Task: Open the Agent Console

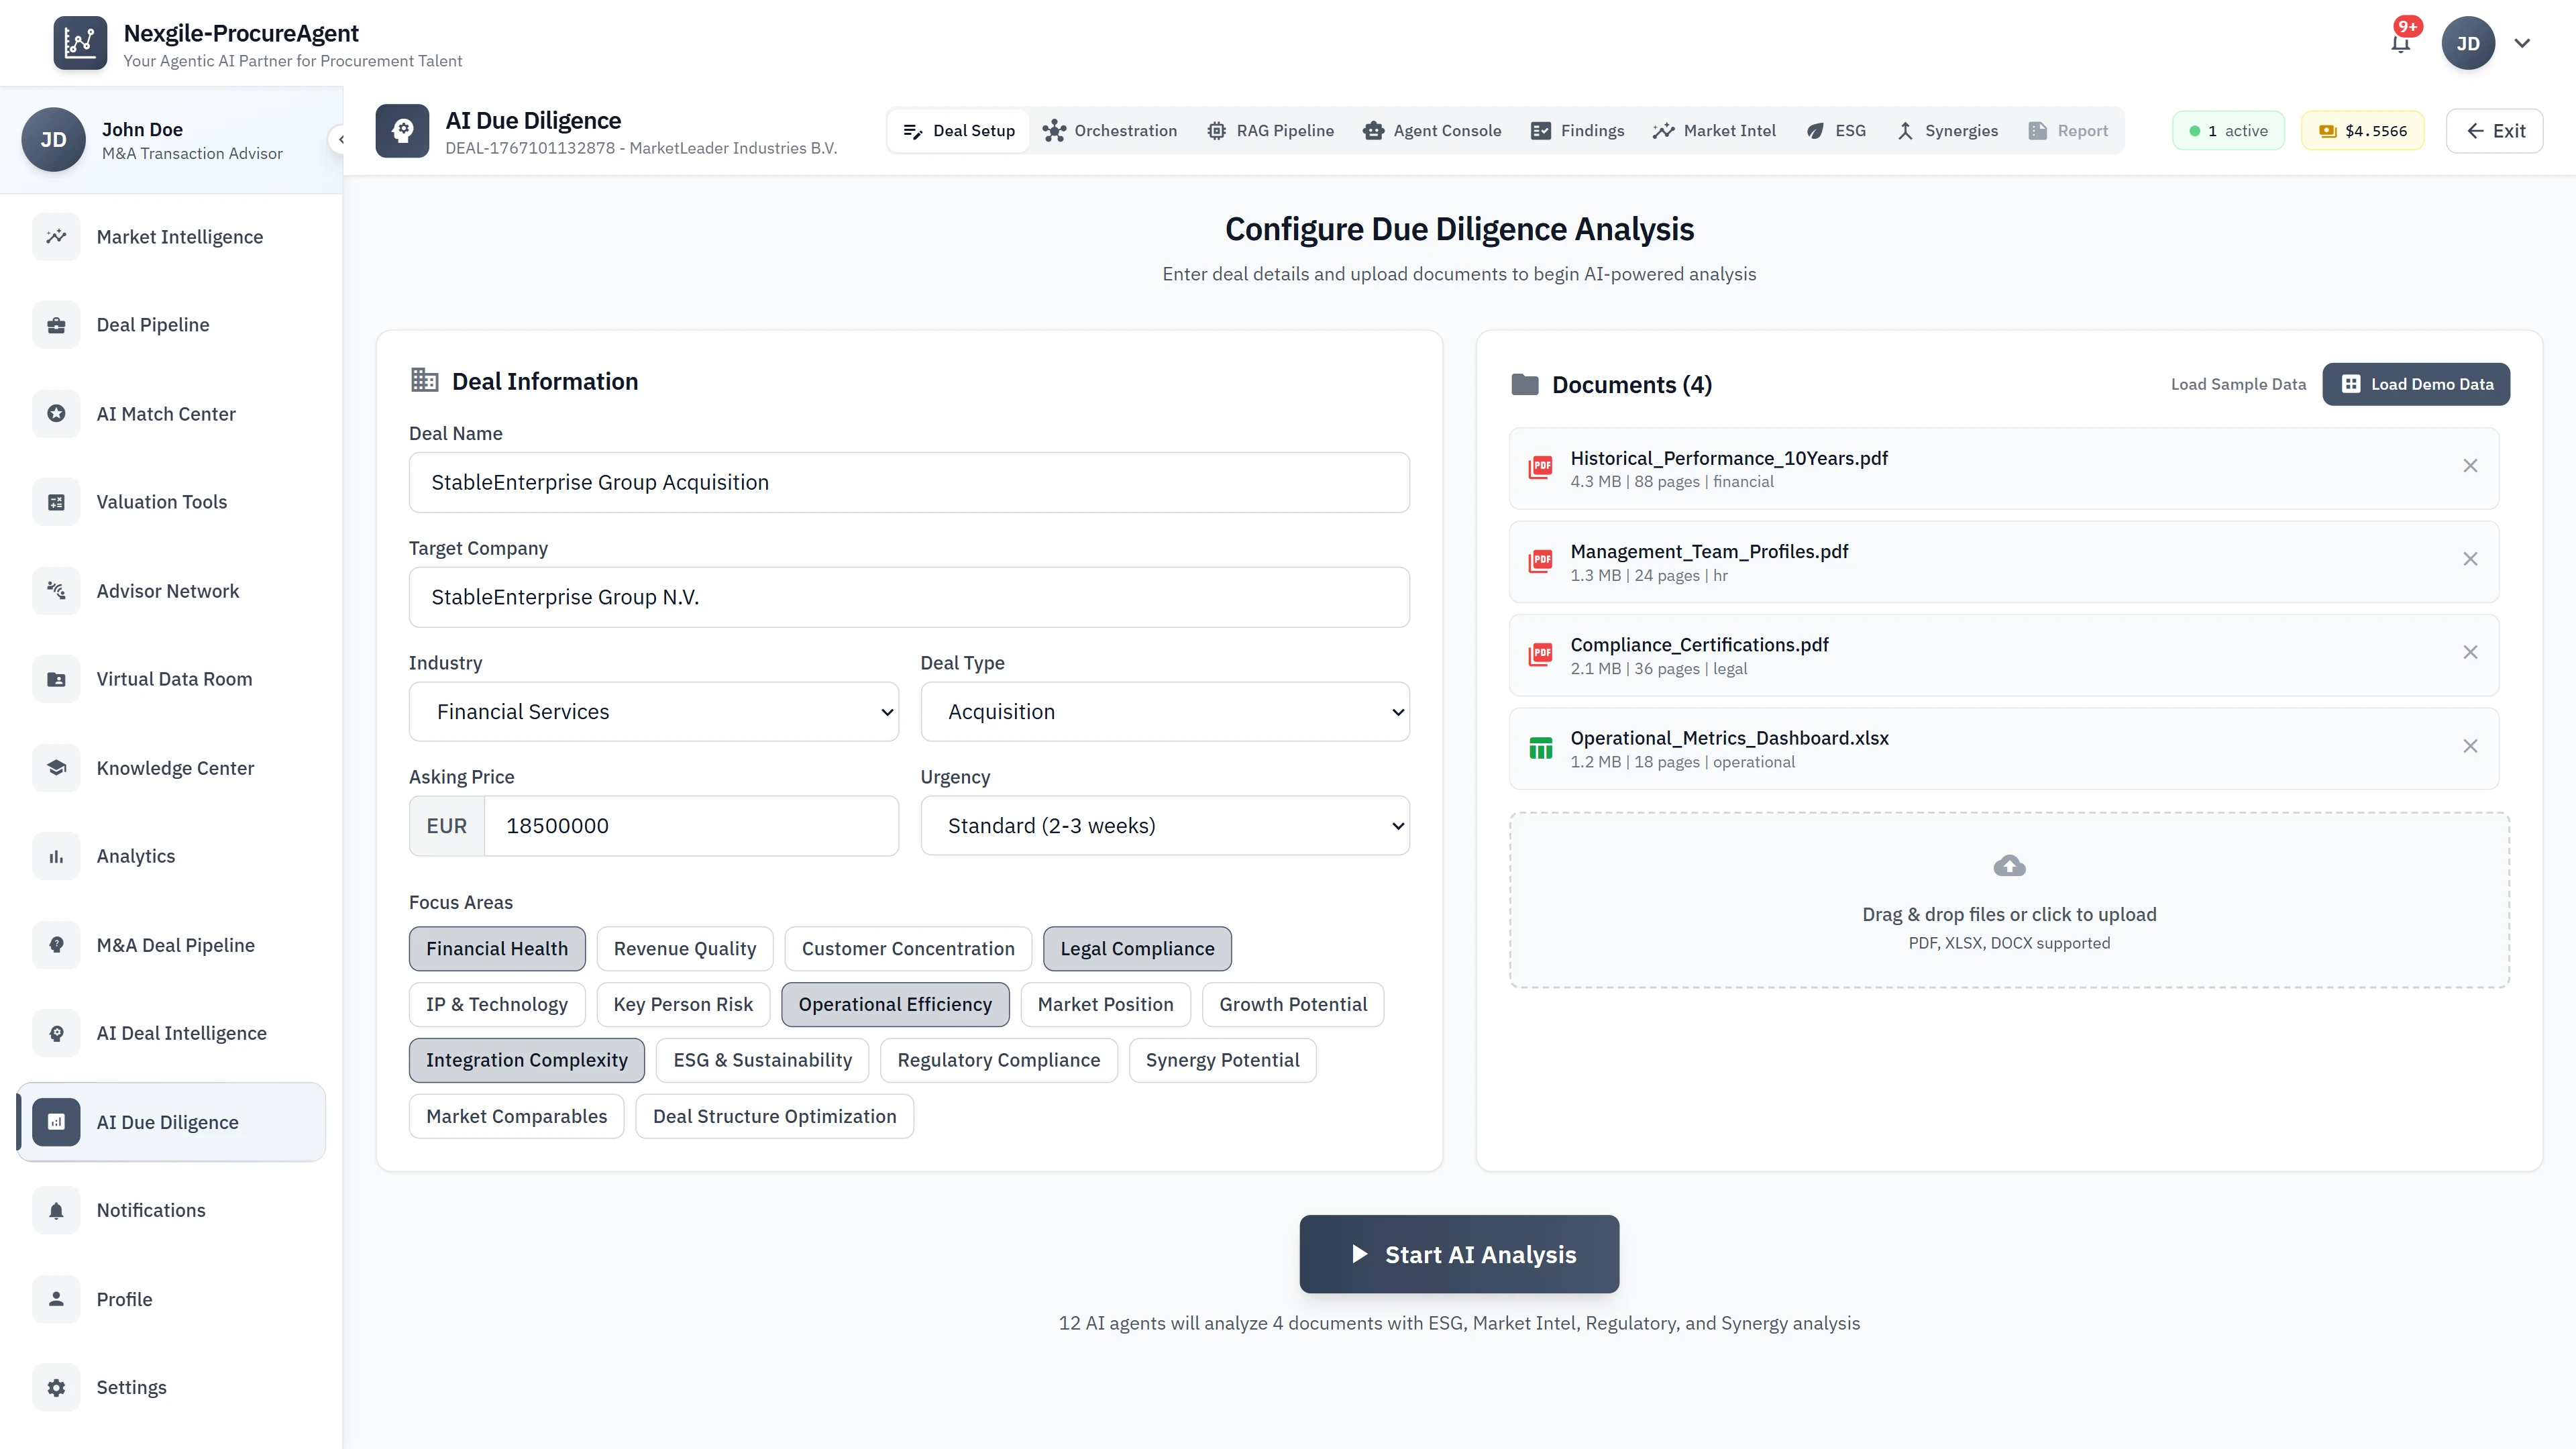Action: tap(1432, 130)
